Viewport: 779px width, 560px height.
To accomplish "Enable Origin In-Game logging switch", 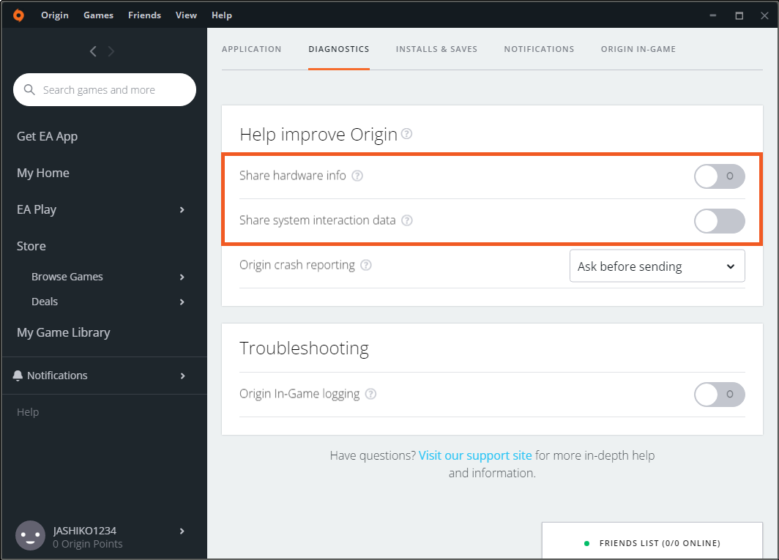I will click(x=720, y=395).
